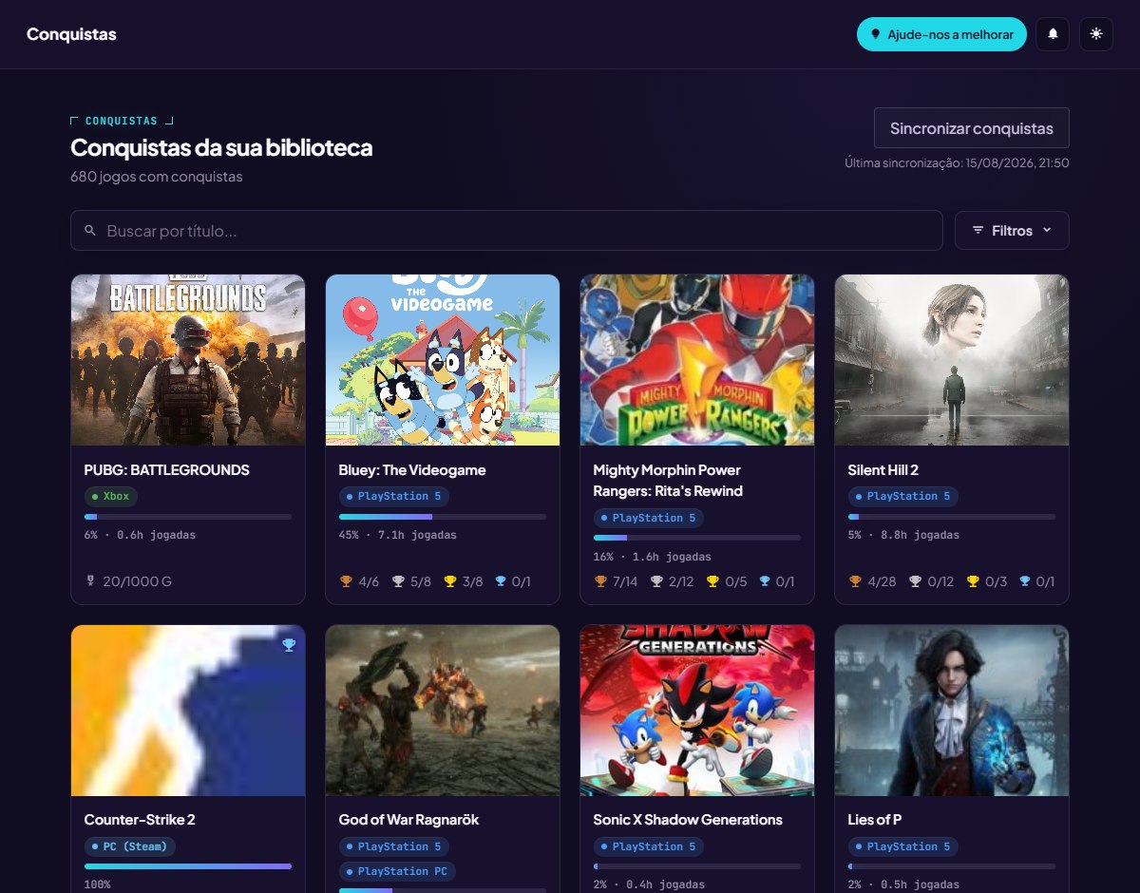Focus the 'Buscar por título' search field
Image resolution: width=1140 pixels, height=893 pixels.
(506, 230)
